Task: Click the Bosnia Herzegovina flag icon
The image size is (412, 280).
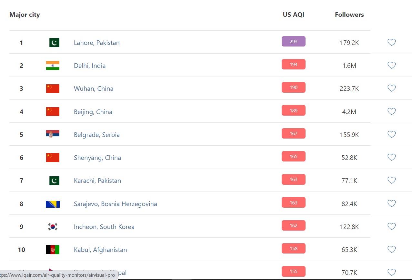Action: tap(53, 204)
